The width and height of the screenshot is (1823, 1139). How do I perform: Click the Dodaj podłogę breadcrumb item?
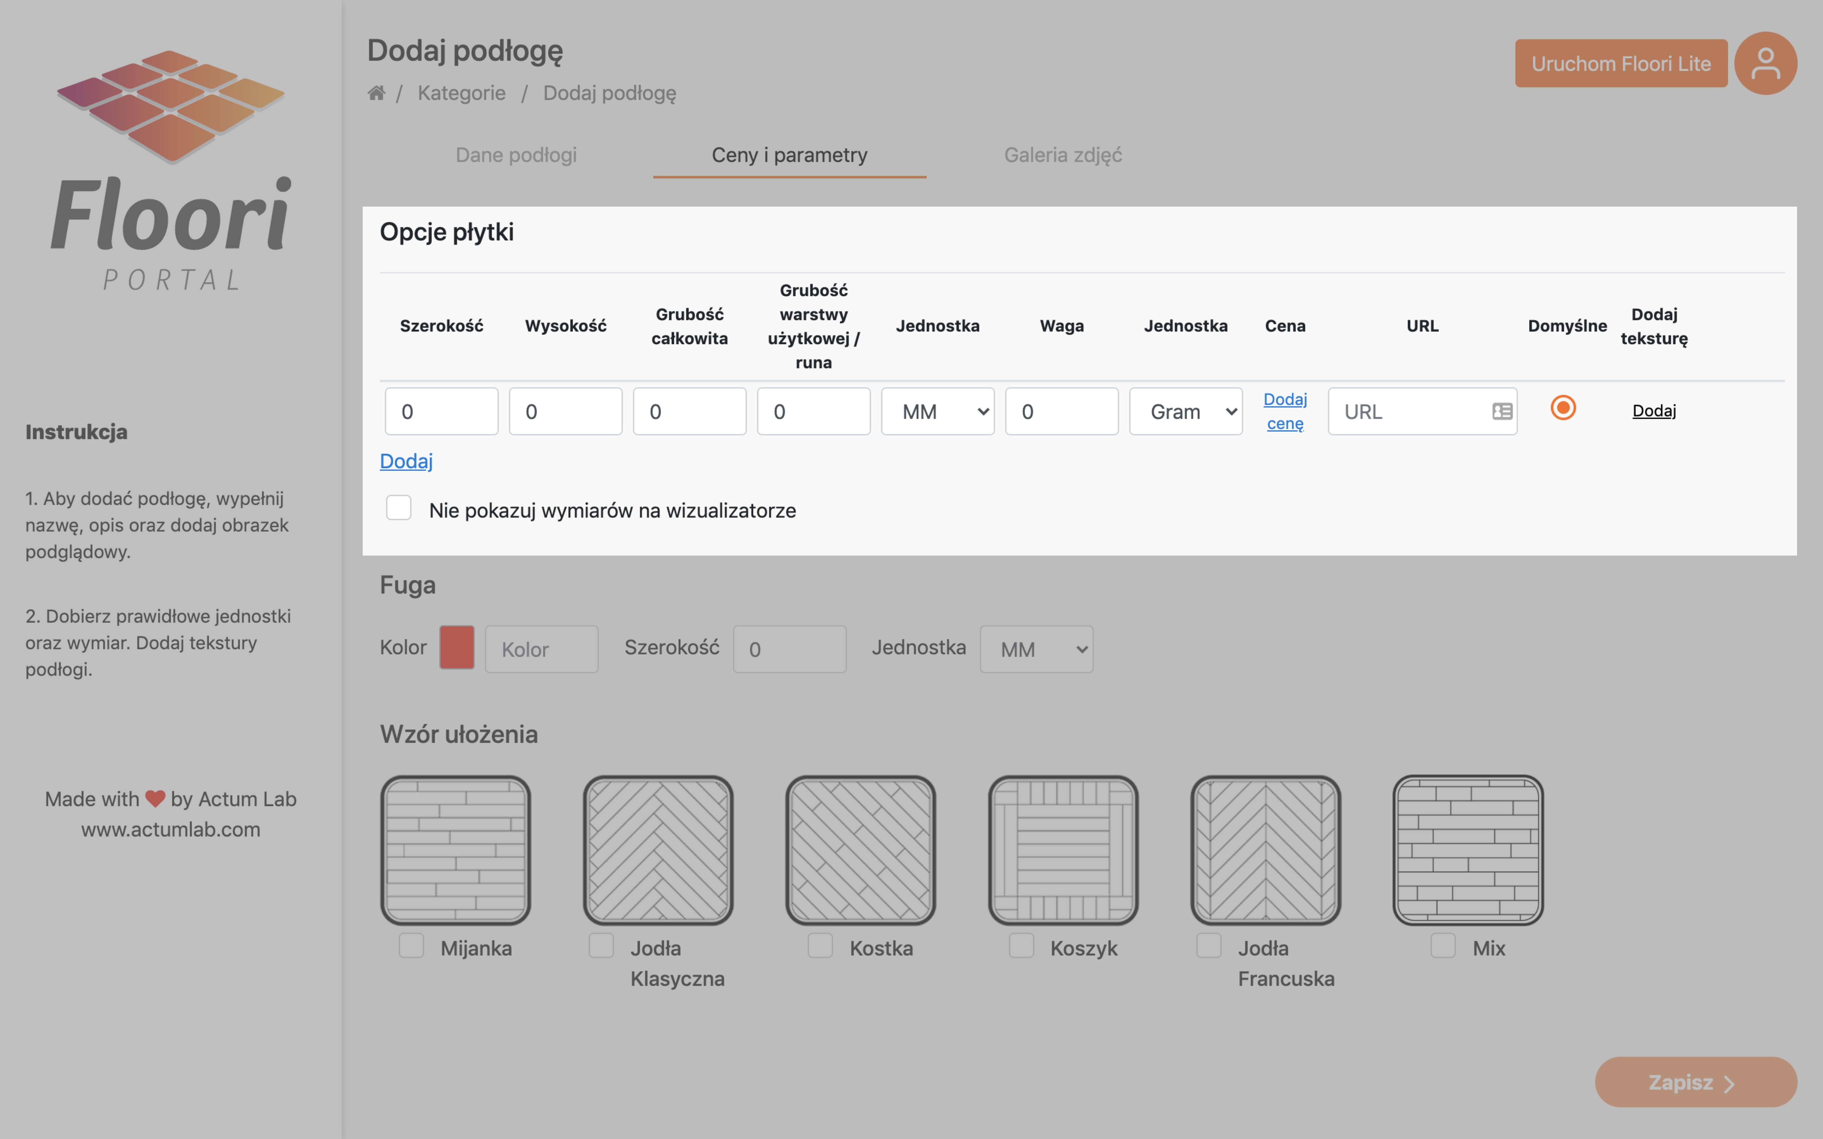point(610,93)
